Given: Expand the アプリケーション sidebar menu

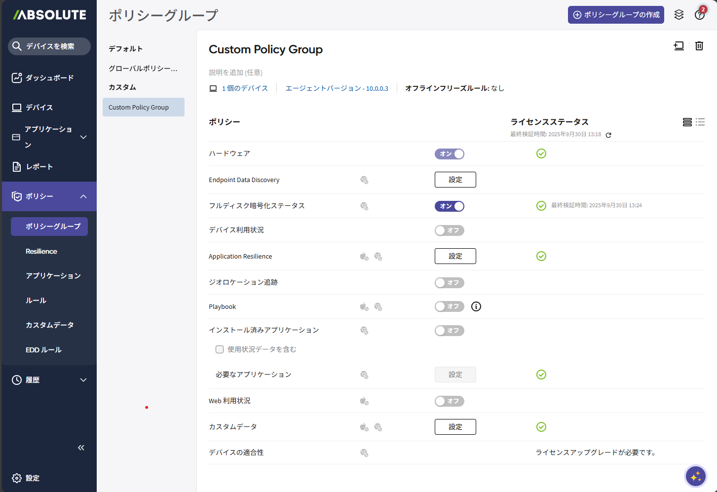Looking at the screenshot, I should click(x=49, y=137).
